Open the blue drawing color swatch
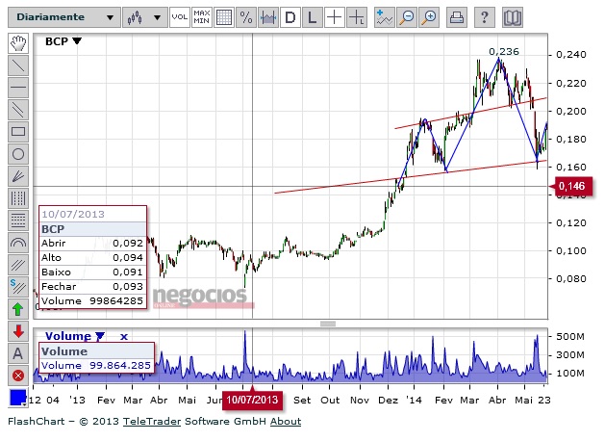 (17, 398)
